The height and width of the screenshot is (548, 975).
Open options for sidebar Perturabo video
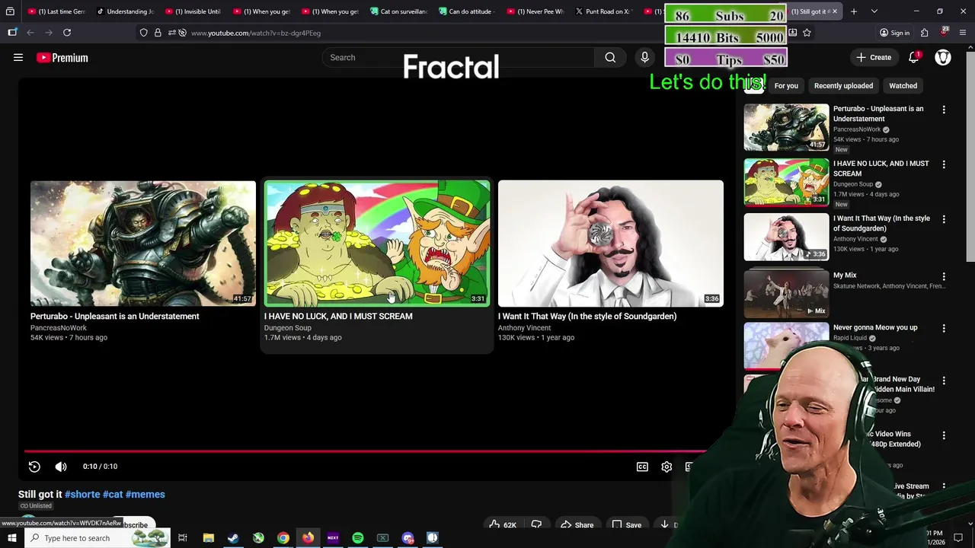click(944, 110)
